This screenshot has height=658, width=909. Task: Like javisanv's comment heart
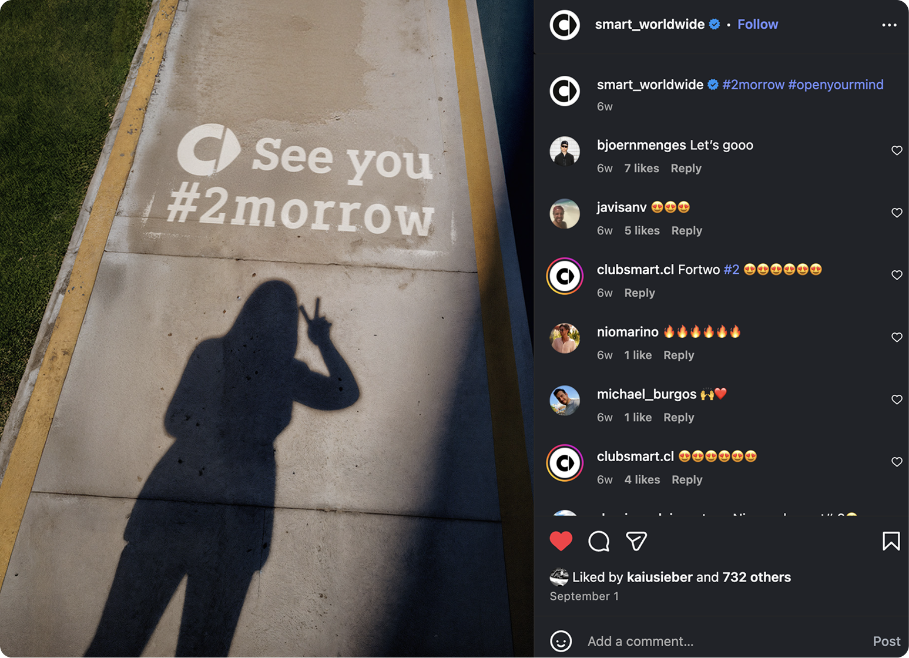pyautogui.click(x=897, y=213)
